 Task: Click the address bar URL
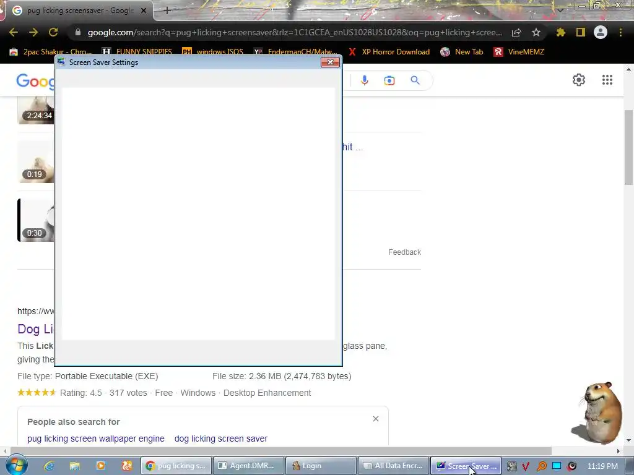295,32
